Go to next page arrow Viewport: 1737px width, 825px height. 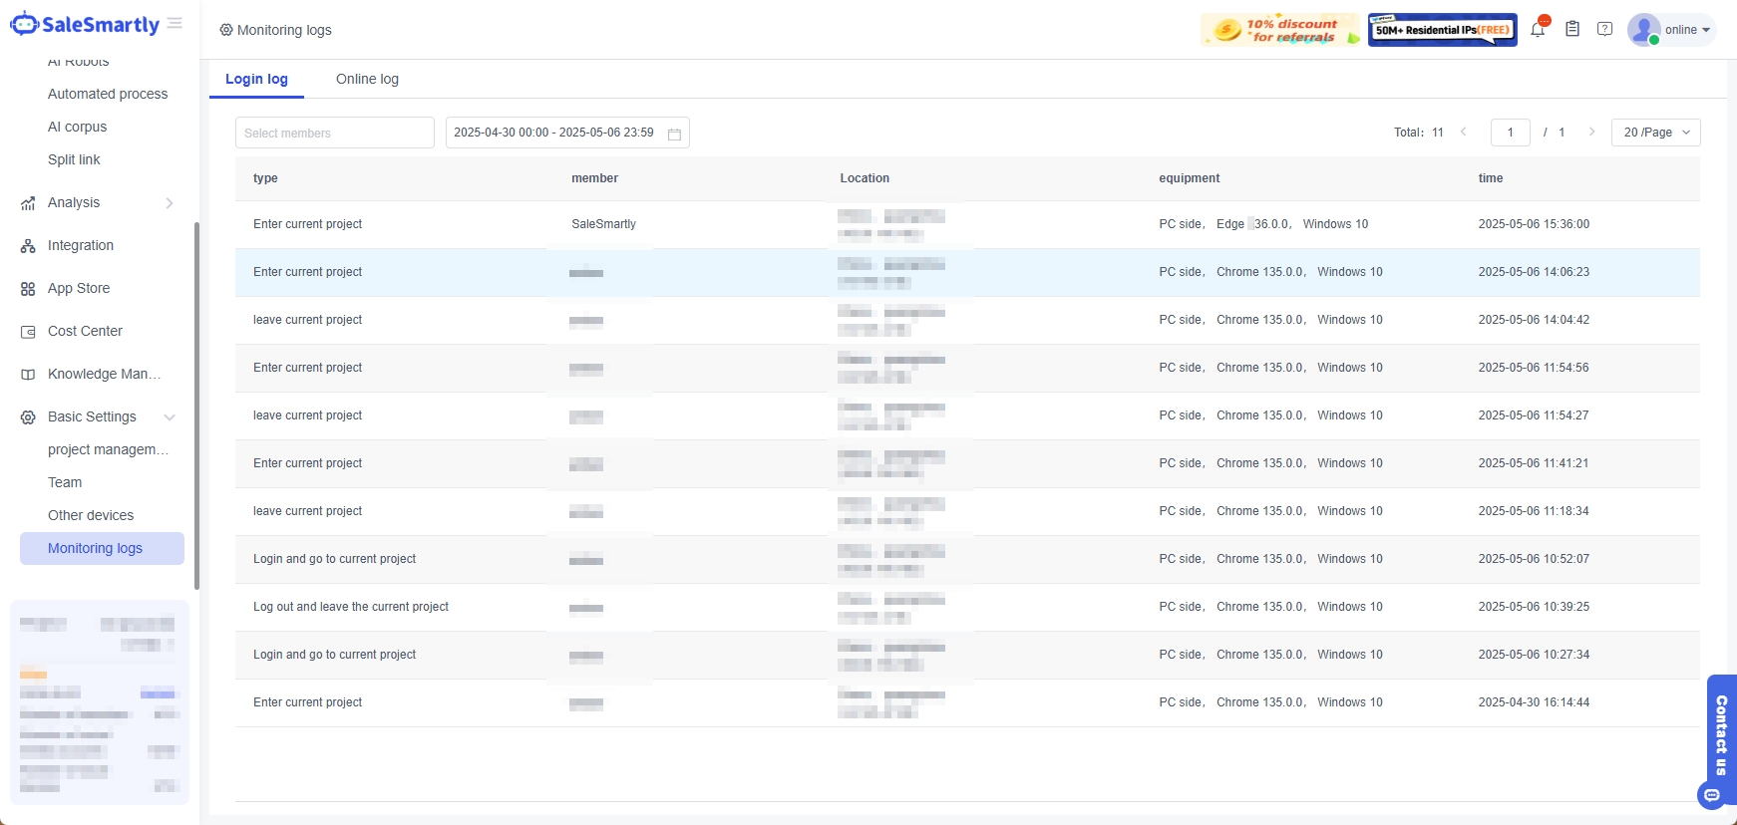tap(1591, 133)
